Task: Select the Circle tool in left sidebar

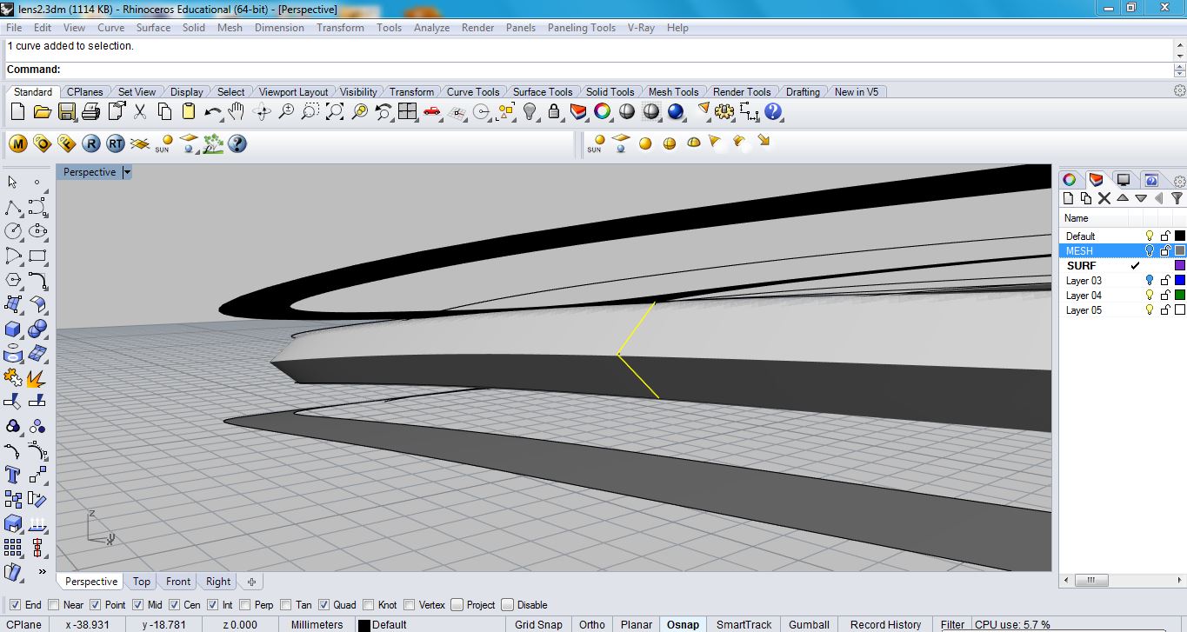Action: click(x=13, y=231)
